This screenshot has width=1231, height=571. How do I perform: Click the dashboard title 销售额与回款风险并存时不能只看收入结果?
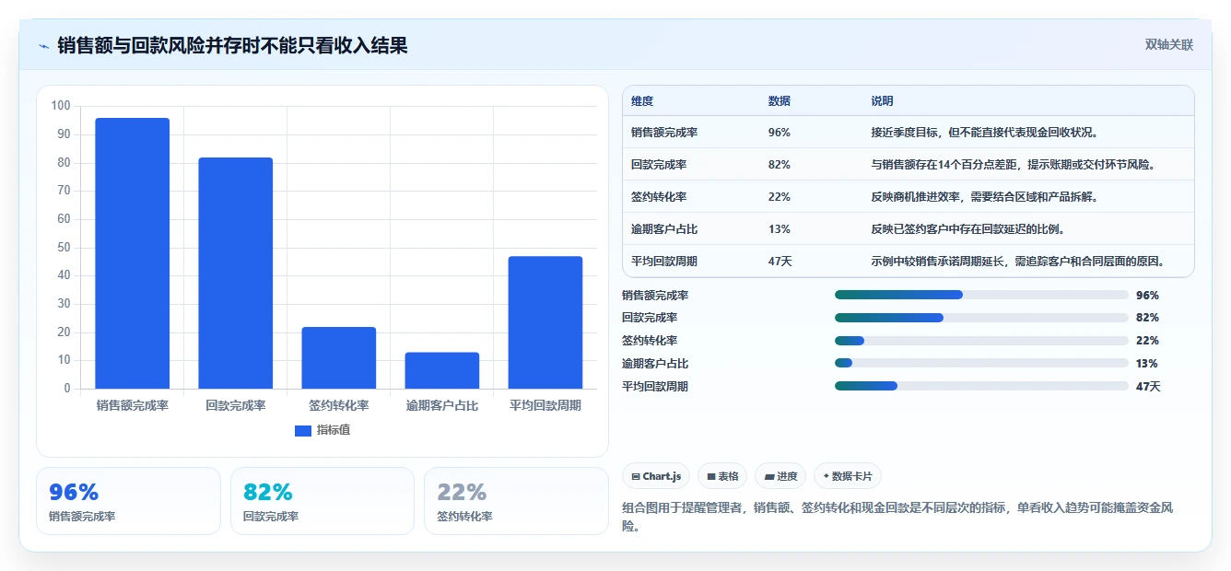[232, 45]
